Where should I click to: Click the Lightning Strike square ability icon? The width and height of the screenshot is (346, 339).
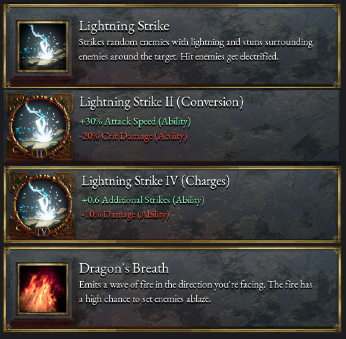click(43, 47)
